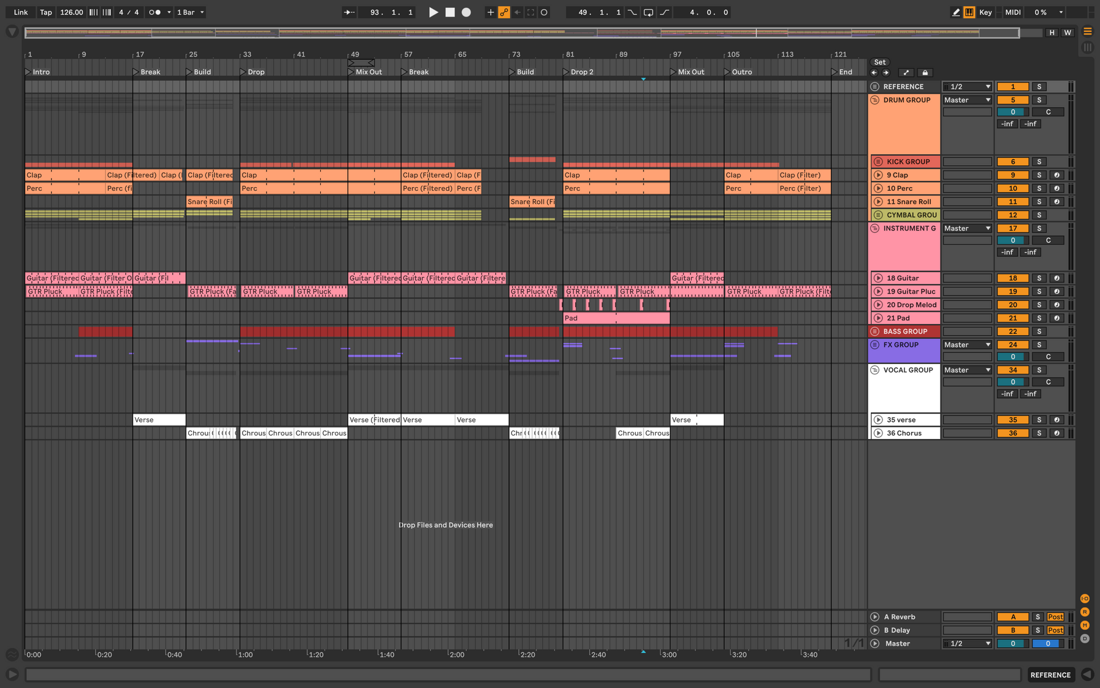Click the Link button
The width and height of the screenshot is (1100, 688).
[x=21, y=12]
